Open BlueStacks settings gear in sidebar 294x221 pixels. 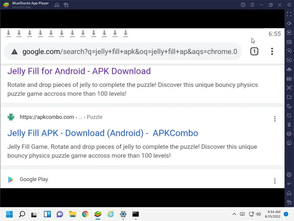click(x=289, y=175)
